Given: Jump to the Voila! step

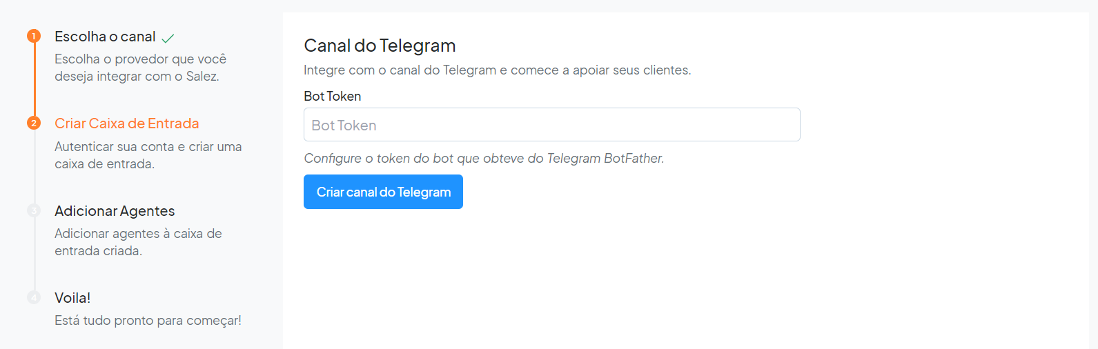Looking at the screenshot, I should tap(72, 298).
